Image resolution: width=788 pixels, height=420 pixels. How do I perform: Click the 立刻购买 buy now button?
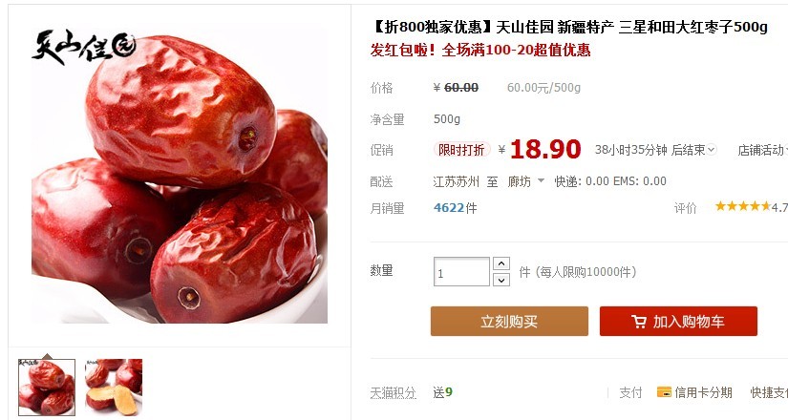(x=509, y=321)
